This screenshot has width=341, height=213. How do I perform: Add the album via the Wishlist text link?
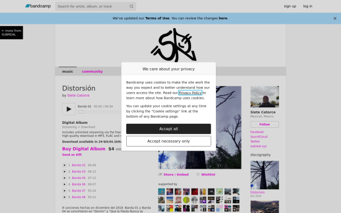click(208, 174)
